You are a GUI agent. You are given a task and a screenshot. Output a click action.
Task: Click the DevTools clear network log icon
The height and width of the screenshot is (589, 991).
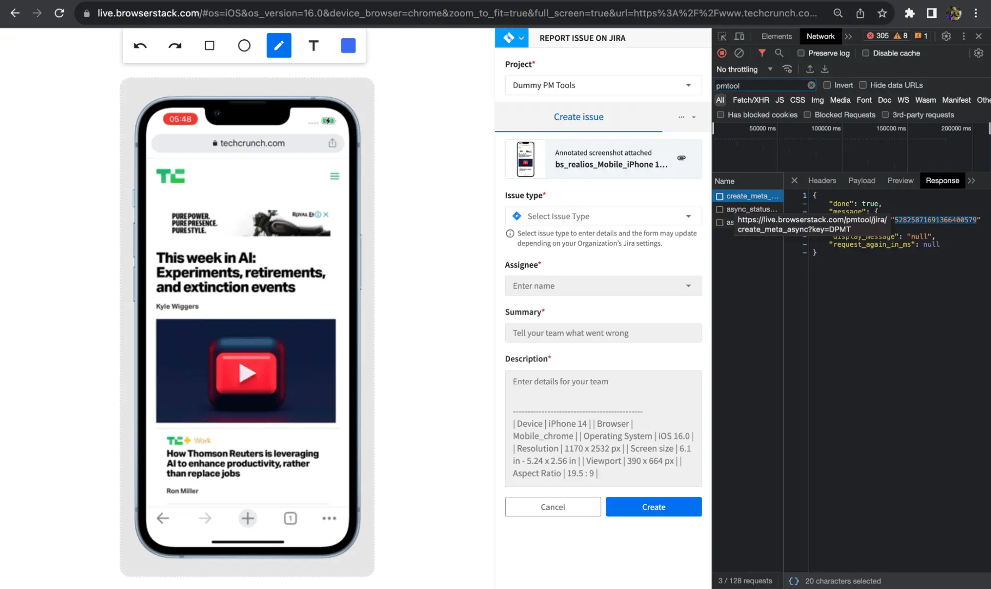[739, 53]
